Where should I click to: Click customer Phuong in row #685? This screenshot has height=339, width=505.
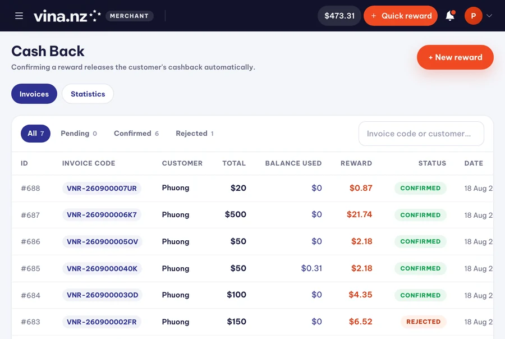(x=176, y=268)
